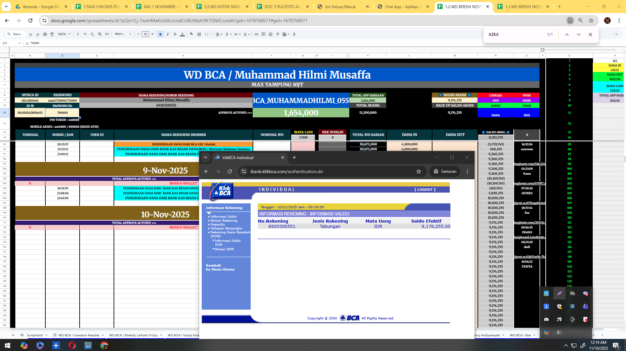This screenshot has height=351, width=626.
Task: Decrease decimal places in the toolbar
Action: 92,34
